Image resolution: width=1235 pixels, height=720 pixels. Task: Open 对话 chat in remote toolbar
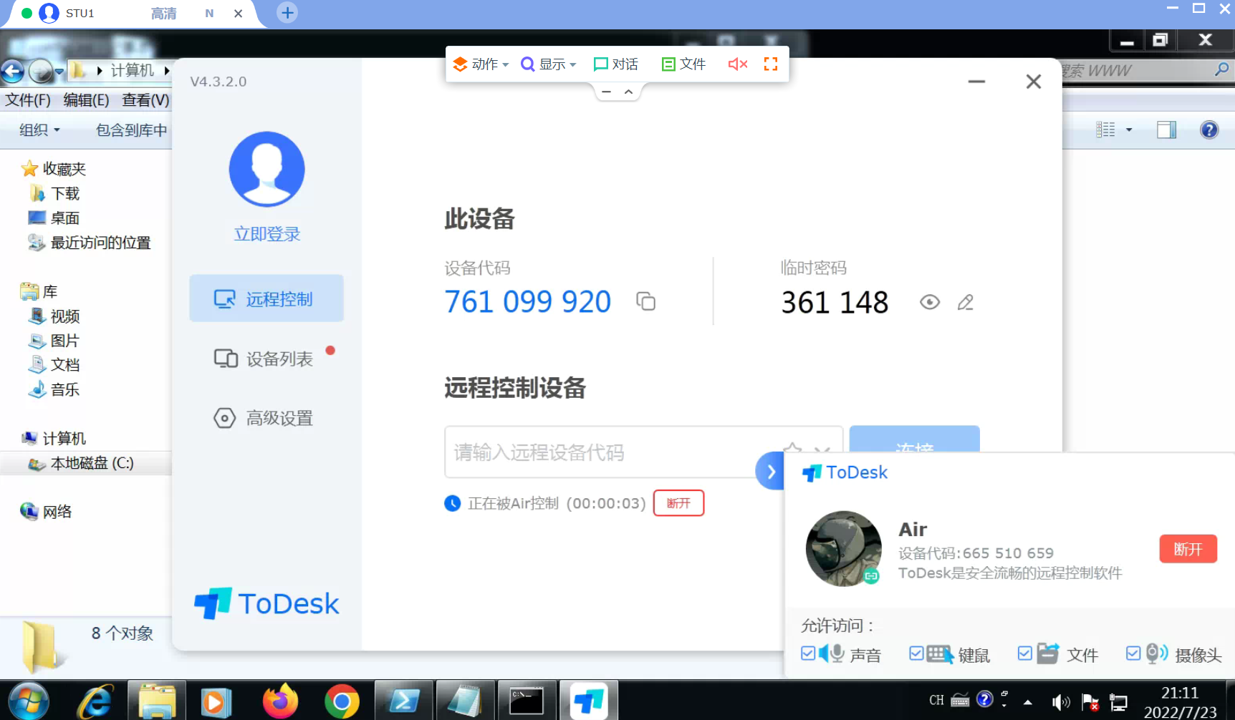click(x=615, y=64)
